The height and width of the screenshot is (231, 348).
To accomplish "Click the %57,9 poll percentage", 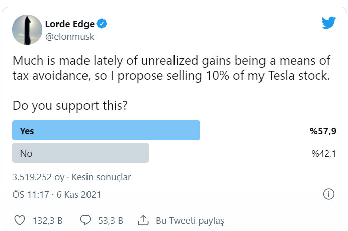I will tap(322, 131).
